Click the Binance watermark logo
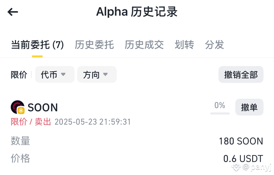 [x=236, y=167]
